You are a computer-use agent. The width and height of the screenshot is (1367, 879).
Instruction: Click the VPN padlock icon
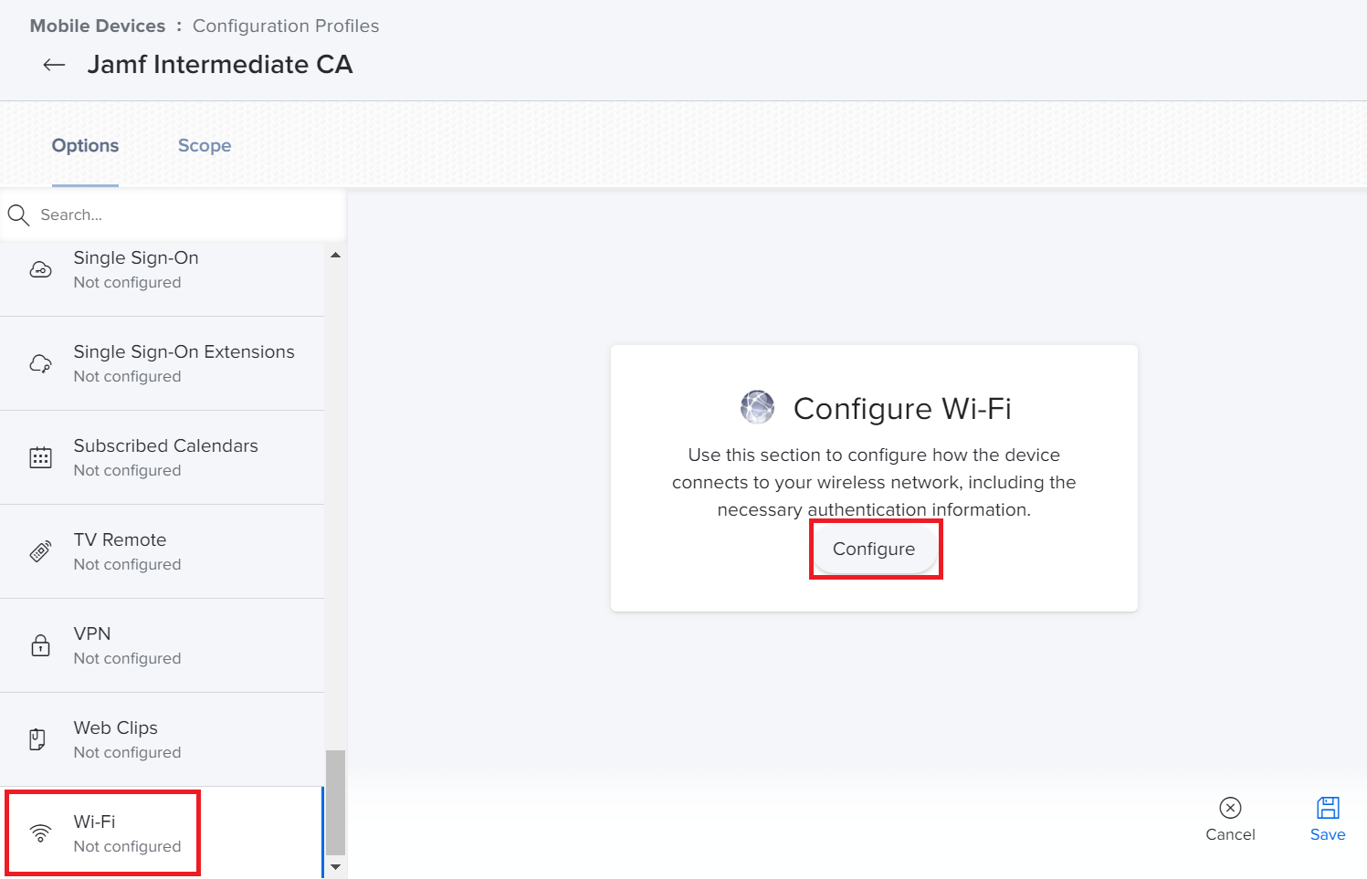pos(40,645)
